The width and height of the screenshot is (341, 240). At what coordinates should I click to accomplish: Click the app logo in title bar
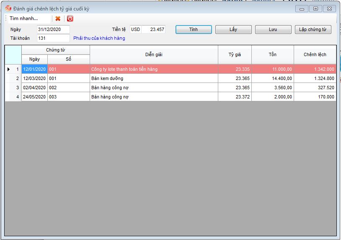coord(8,8)
